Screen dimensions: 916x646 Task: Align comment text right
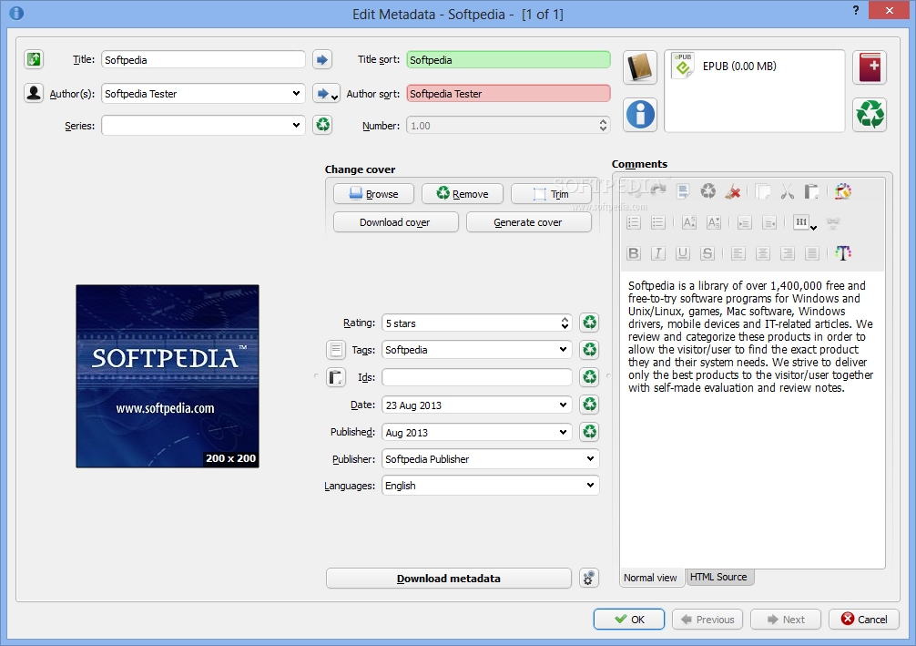pyautogui.click(x=787, y=253)
